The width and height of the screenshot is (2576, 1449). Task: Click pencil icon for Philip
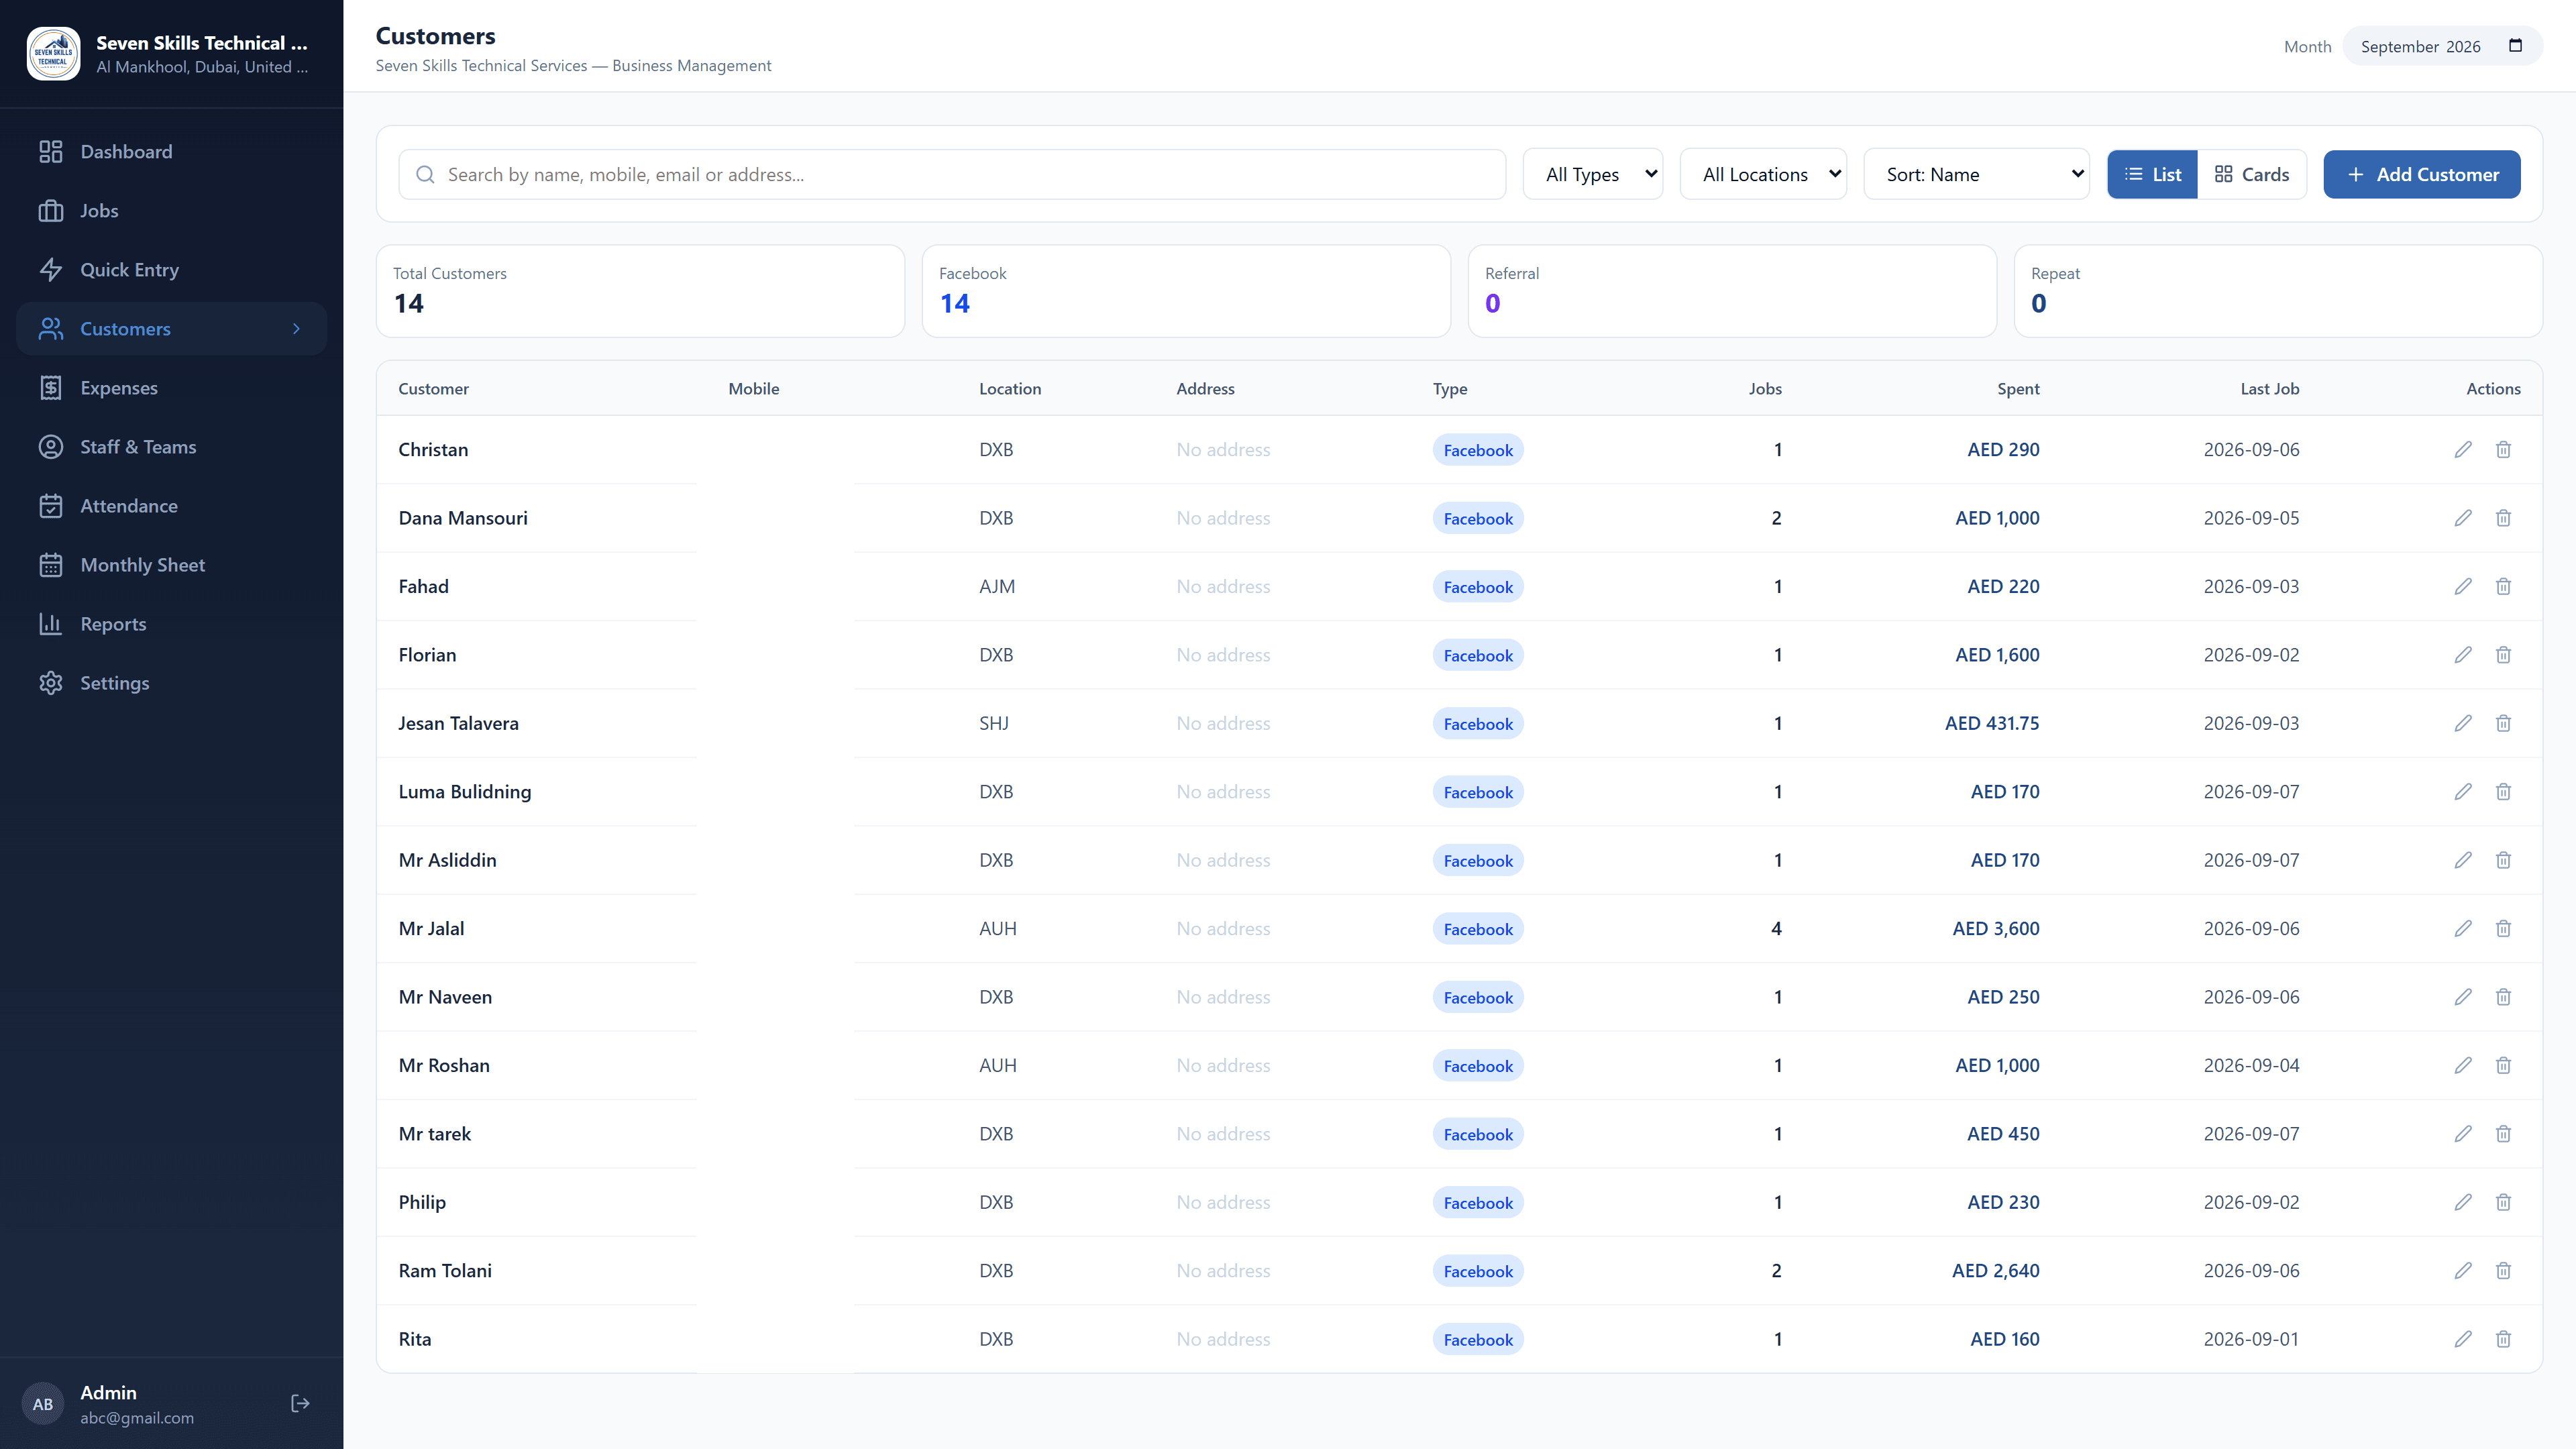tap(2463, 1202)
